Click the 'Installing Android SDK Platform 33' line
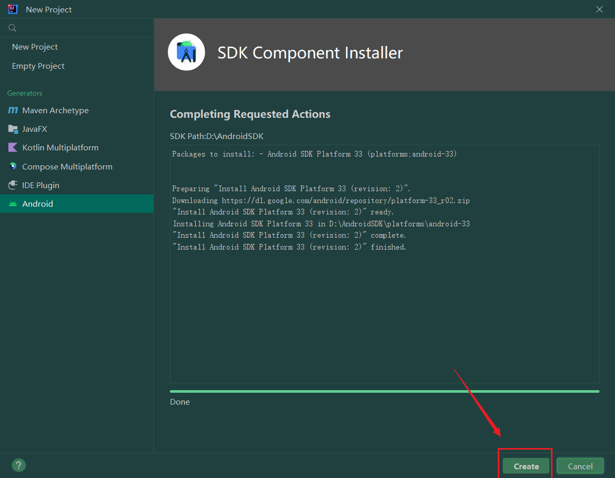This screenshot has width=615, height=478. (321, 224)
